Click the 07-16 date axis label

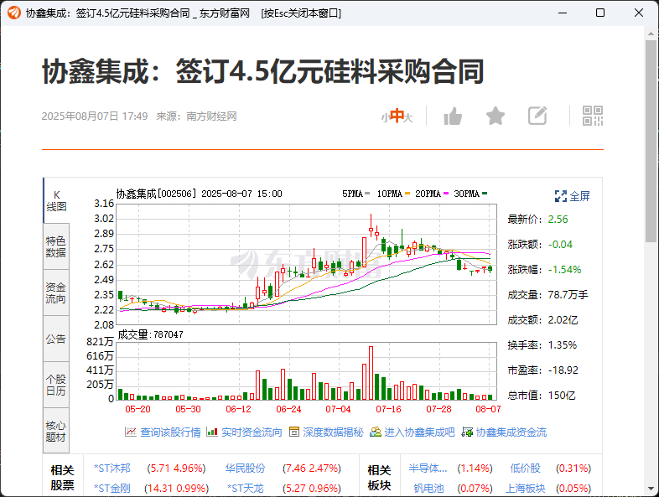pyautogui.click(x=388, y=409)
